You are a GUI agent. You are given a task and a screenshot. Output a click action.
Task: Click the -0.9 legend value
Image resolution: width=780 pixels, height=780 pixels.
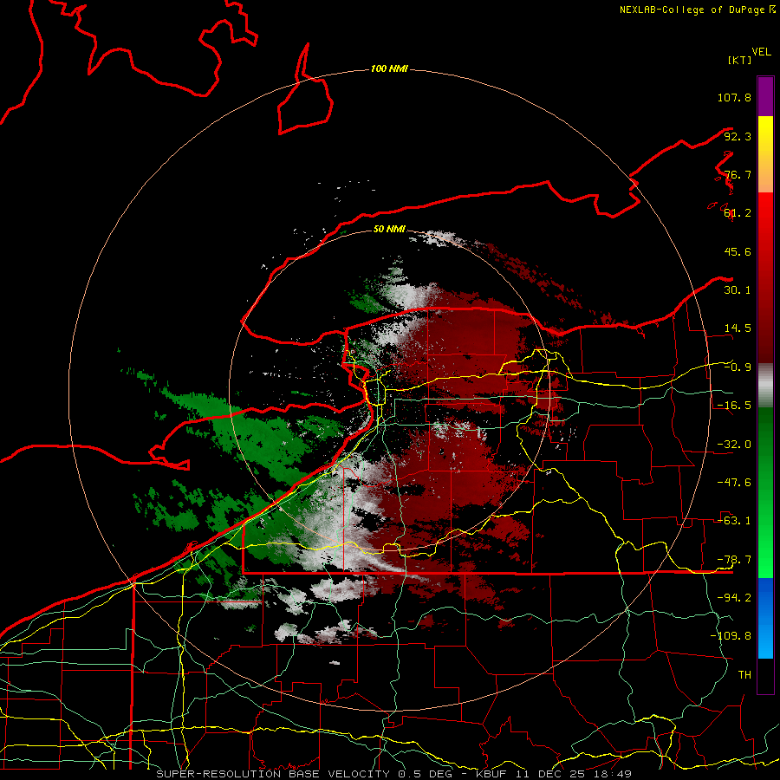738,367
